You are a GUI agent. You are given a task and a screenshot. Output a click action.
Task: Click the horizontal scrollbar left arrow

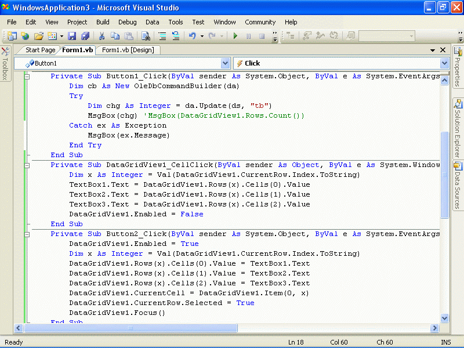tap(19, 328)
